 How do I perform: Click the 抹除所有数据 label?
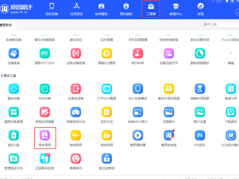coord(169,40)
